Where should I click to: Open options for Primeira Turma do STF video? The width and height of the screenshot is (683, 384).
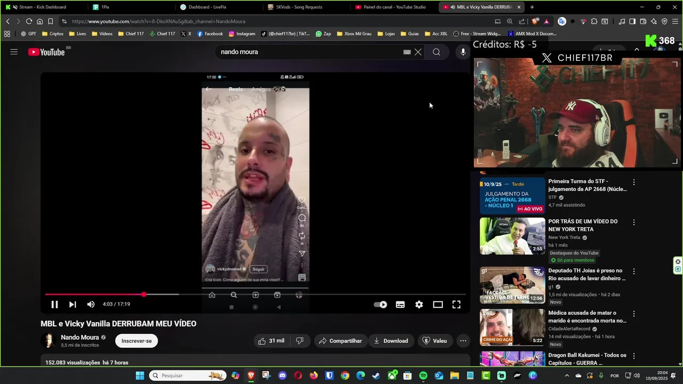click(634, 182)
